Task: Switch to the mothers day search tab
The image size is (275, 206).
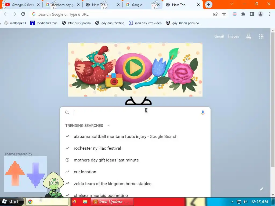Action: [60, 5]
